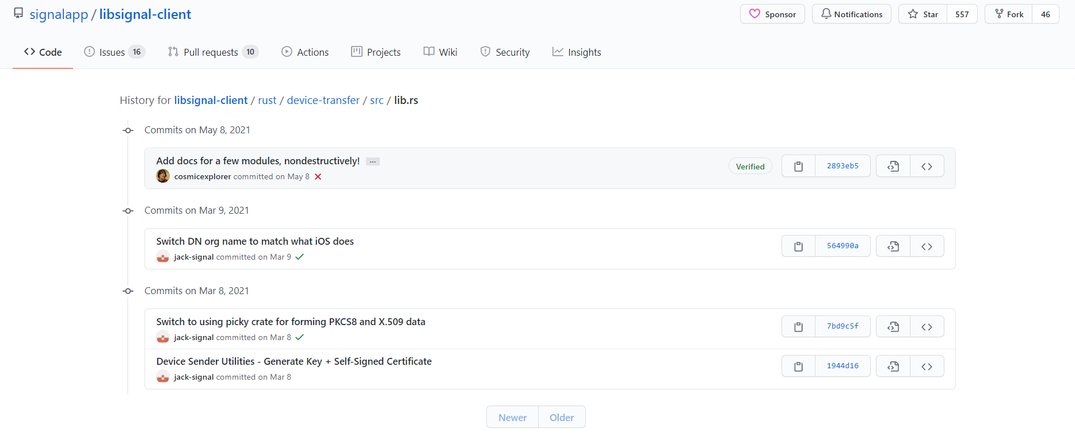Open libsignal-client repository title link
The image size is (1075, 436).
145,14
